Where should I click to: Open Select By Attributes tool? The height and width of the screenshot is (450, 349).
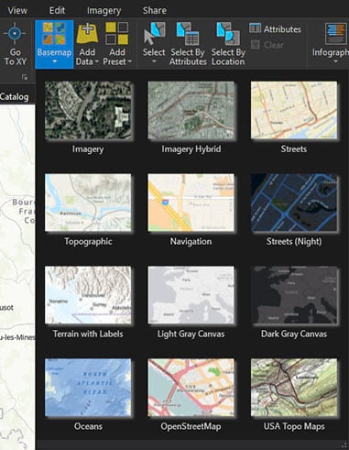pyautogui.click(x=188, y=33)
